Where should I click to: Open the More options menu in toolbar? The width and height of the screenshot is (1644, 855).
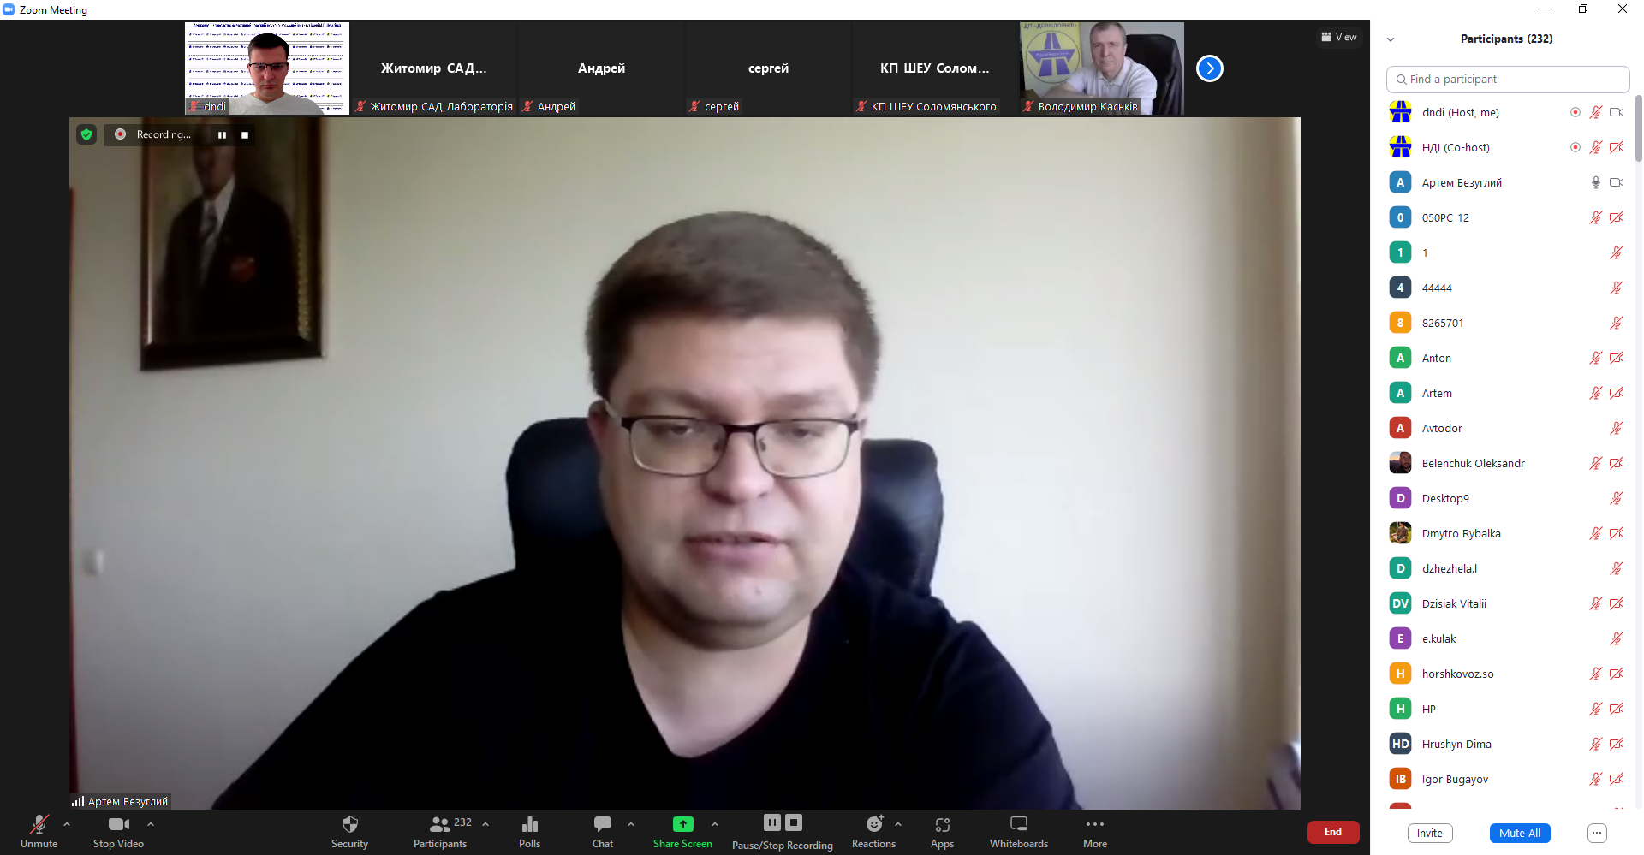1094,831
